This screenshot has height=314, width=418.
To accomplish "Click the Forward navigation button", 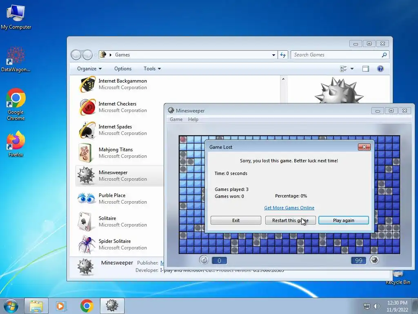I will 87,55.
